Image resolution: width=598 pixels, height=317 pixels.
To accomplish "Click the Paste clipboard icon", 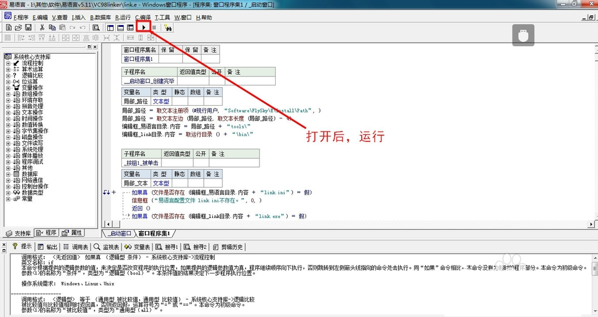I will click(x=62, y=27).
